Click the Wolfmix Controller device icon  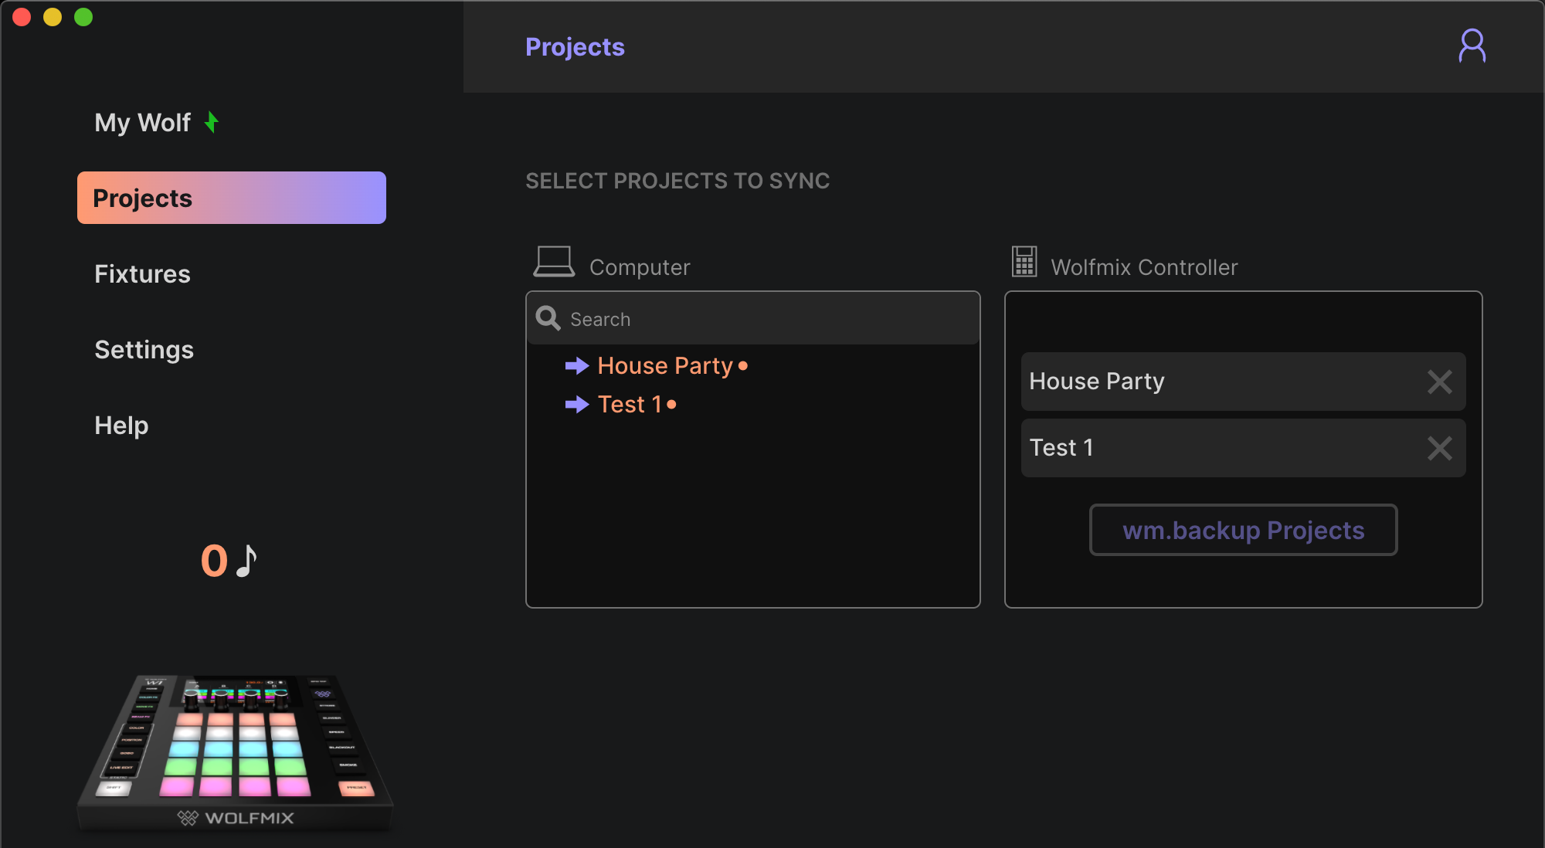1024,262
